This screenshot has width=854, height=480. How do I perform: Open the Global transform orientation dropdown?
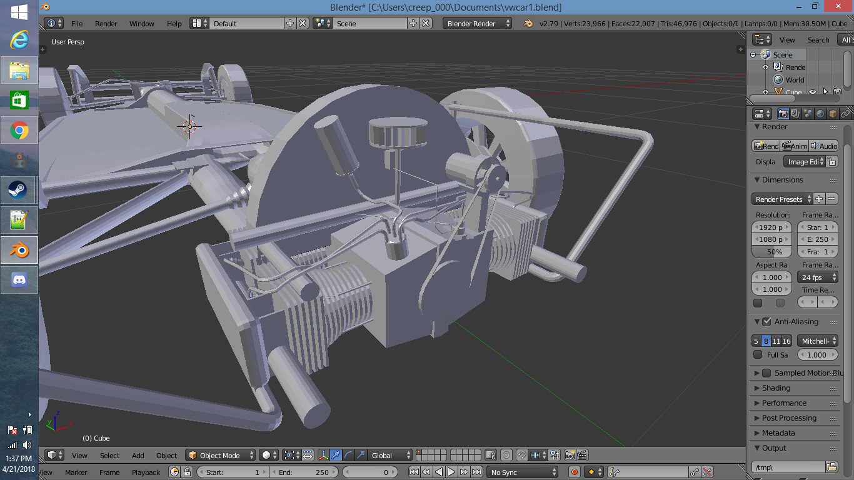click(x=390, y=455)
